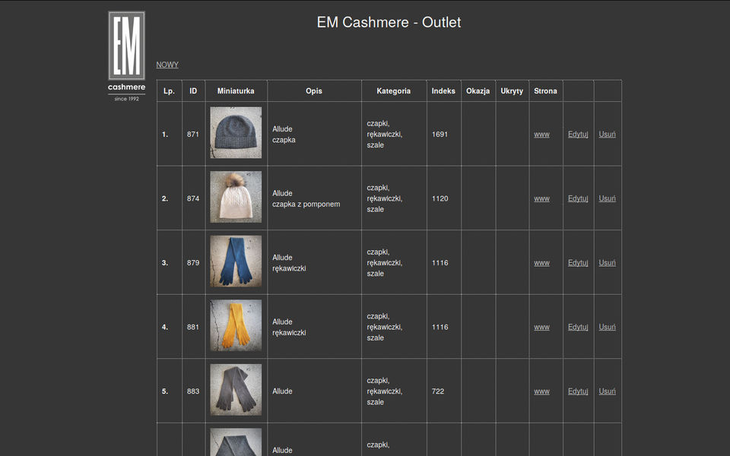Click Edytuj for item 881
Viewport: 730px width, 456px height.
tap(578, 327)
